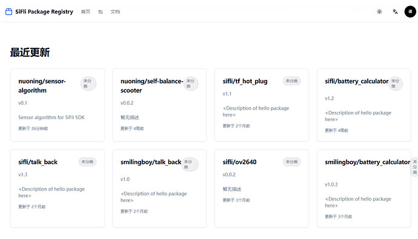Go to the 首页 nav item
418x239 pixels.
[85, 11]
